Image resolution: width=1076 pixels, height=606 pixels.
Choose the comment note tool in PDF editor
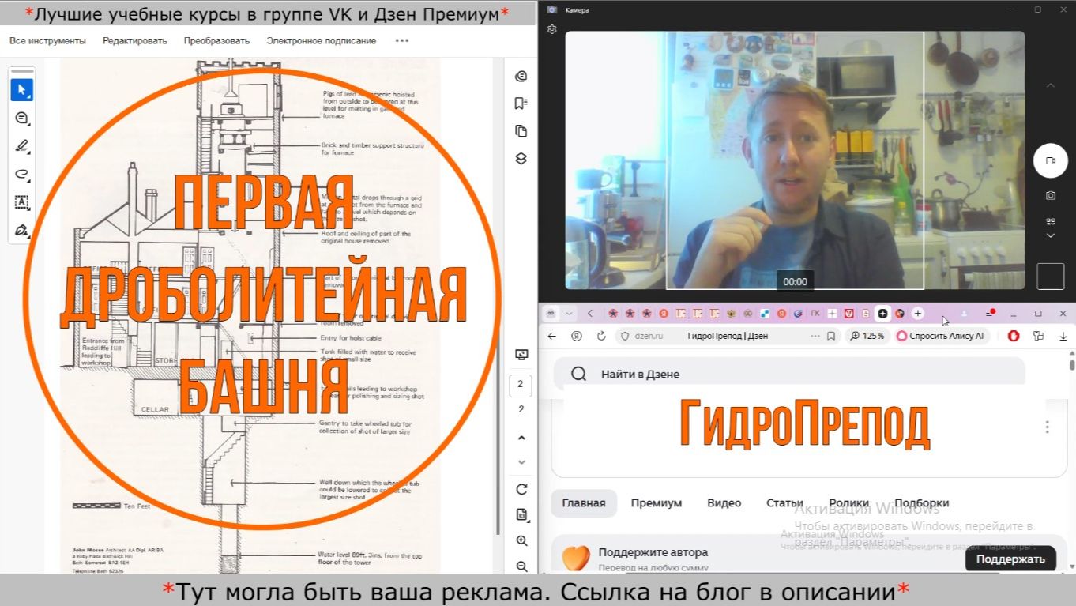22,119
